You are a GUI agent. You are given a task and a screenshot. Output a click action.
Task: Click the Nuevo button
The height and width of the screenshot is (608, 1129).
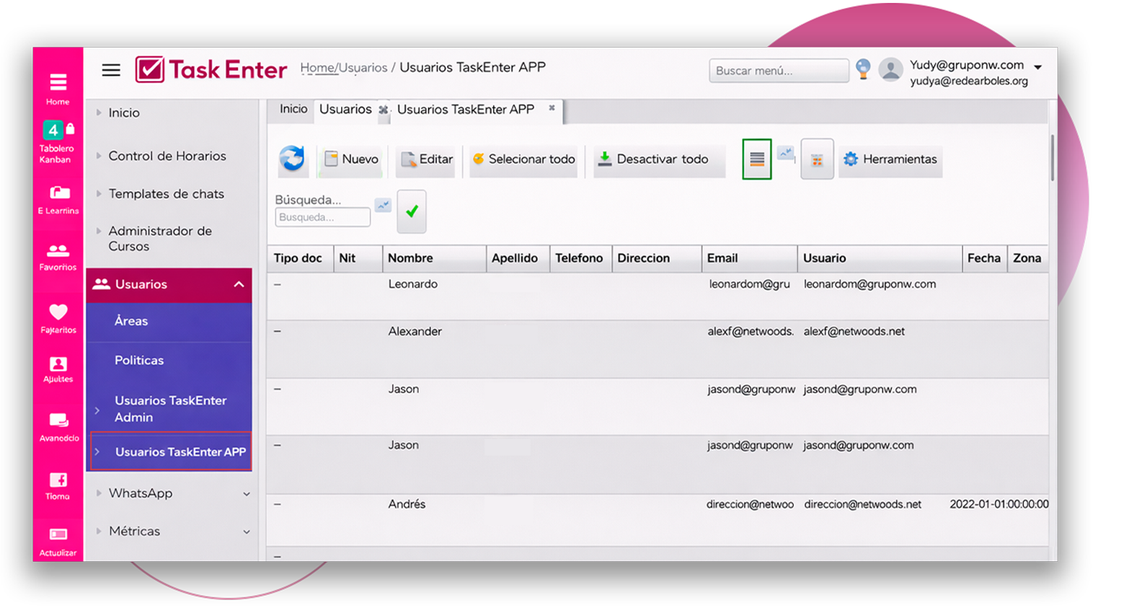(x=351, y=159)
